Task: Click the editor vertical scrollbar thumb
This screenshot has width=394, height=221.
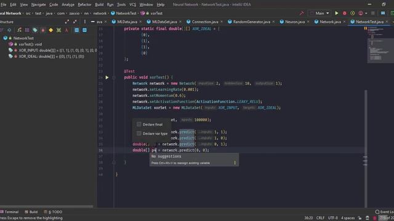Action: coord(366,149)
